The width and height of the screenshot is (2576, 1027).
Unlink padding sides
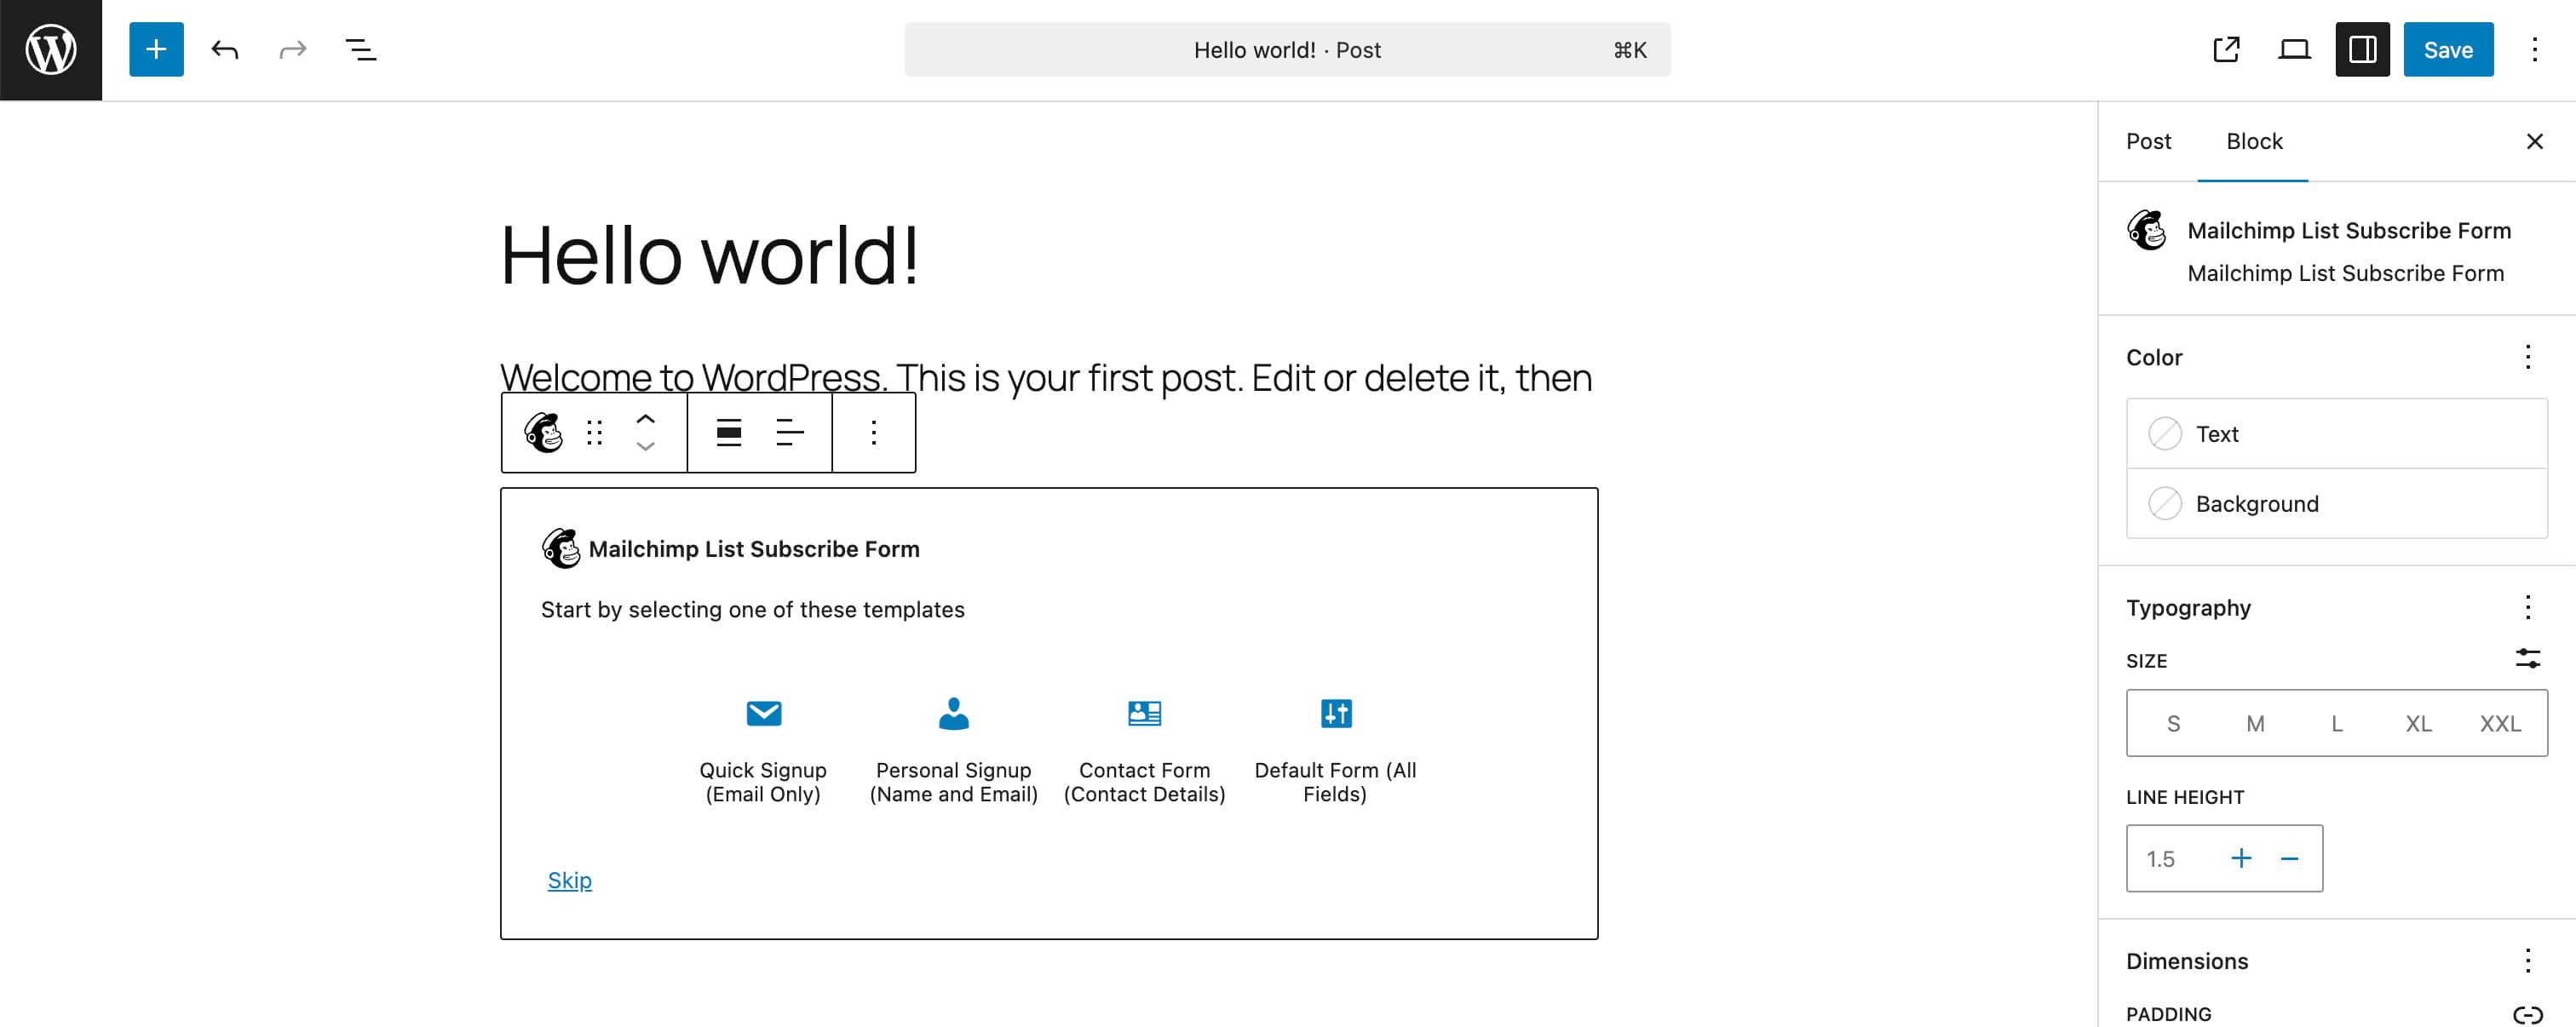click(2527, 1014)
